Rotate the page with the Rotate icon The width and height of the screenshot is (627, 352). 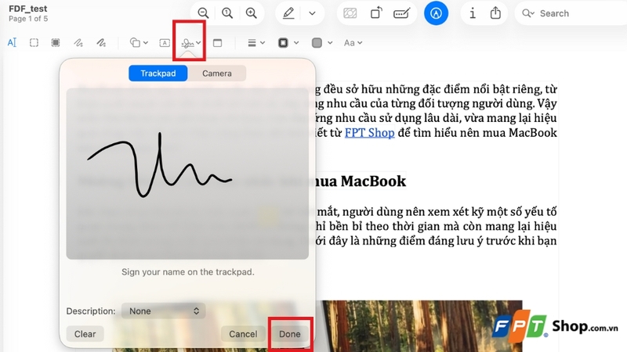click(376, 13)
